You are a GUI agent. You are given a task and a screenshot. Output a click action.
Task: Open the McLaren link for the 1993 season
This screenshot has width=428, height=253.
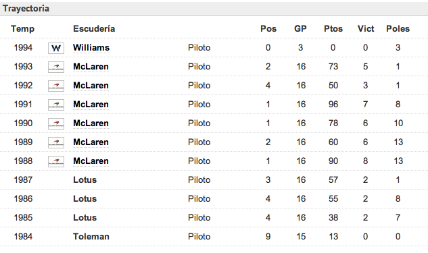91,66
